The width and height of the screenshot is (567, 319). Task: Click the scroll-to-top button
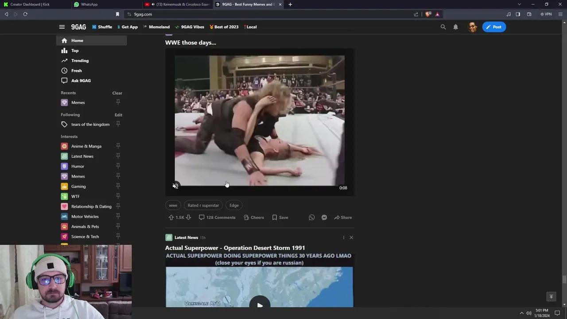pos(551,297)
